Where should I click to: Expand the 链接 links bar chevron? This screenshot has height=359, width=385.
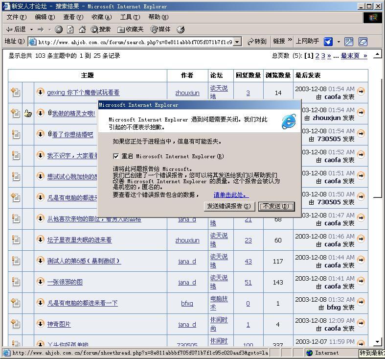pyautogui.click(x=290, y=39)
